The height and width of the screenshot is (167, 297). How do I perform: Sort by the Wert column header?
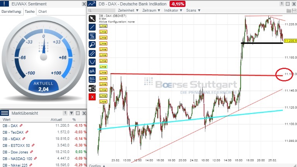[x=7, y=120]
